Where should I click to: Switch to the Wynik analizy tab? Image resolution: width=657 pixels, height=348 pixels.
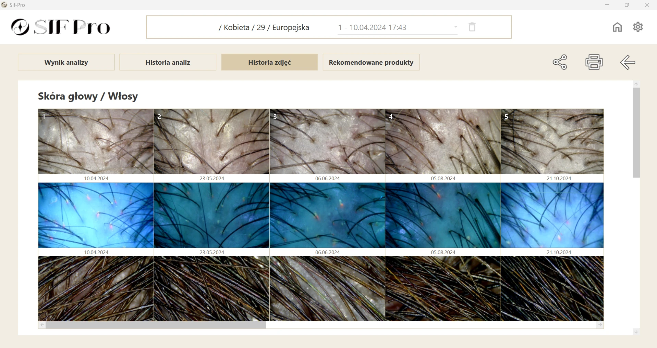pyautogui.click(x=66, y=62)
